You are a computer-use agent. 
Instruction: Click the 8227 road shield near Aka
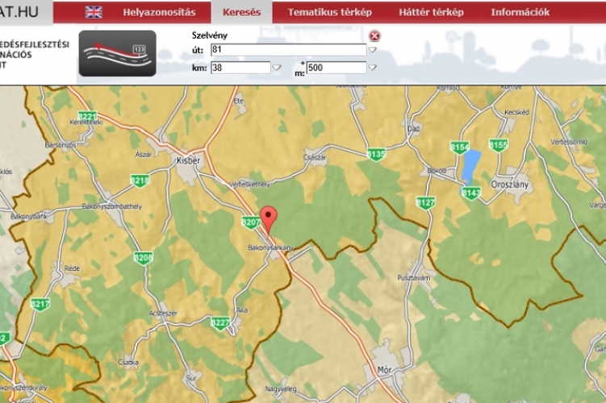click(x=219, y=323)
